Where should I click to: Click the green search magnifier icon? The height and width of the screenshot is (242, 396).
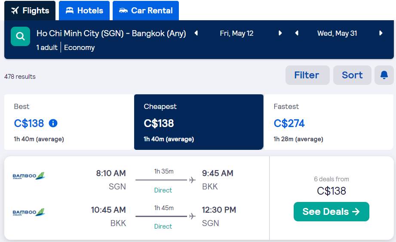click(x=21, y=37)
